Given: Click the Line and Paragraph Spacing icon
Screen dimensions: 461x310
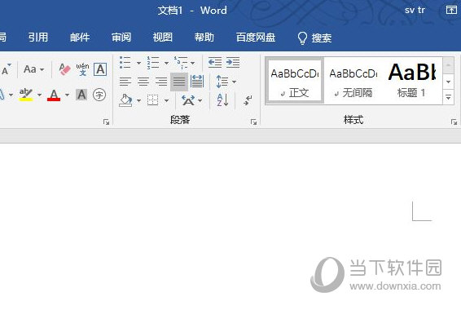Looking at the screenshot, I should tap(222, 82).
